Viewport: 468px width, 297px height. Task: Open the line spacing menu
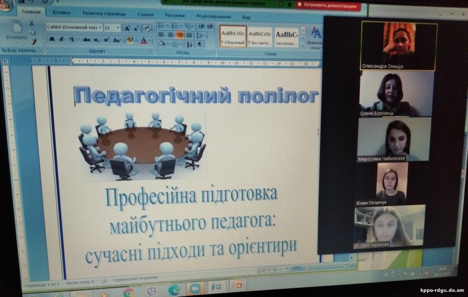coord(200,36)
